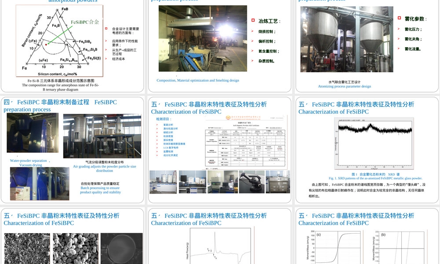Click the bullet text '经济成本'
This screenshot has height=264, width=440.
(118, 59)
